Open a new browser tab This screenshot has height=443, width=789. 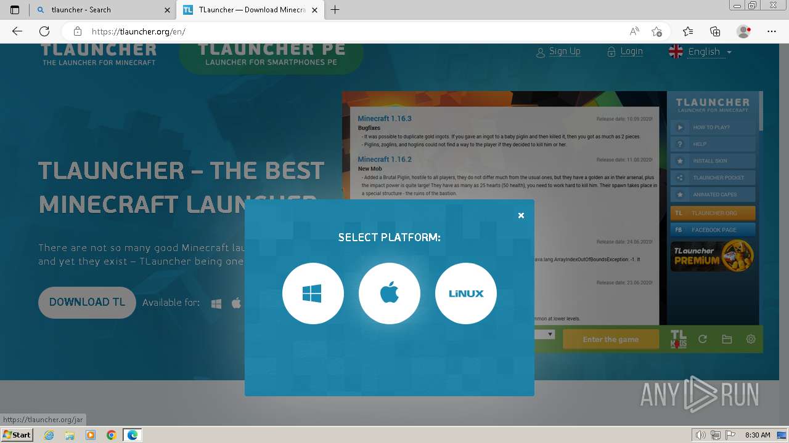pos(335,10)
